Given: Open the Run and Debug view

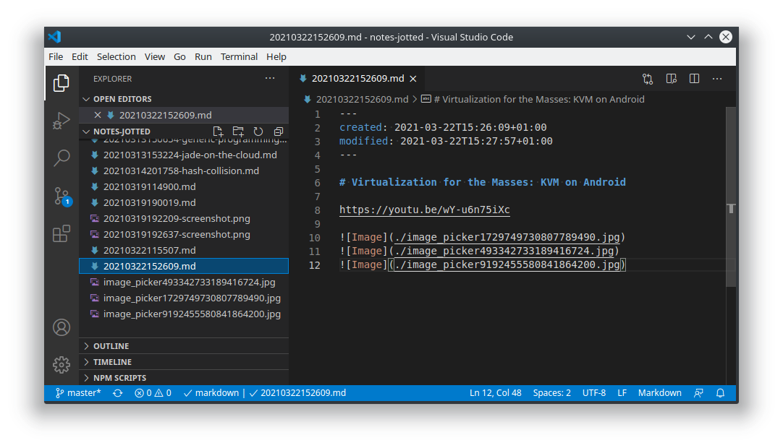Looking at the screenshot, I should [62, 120].
